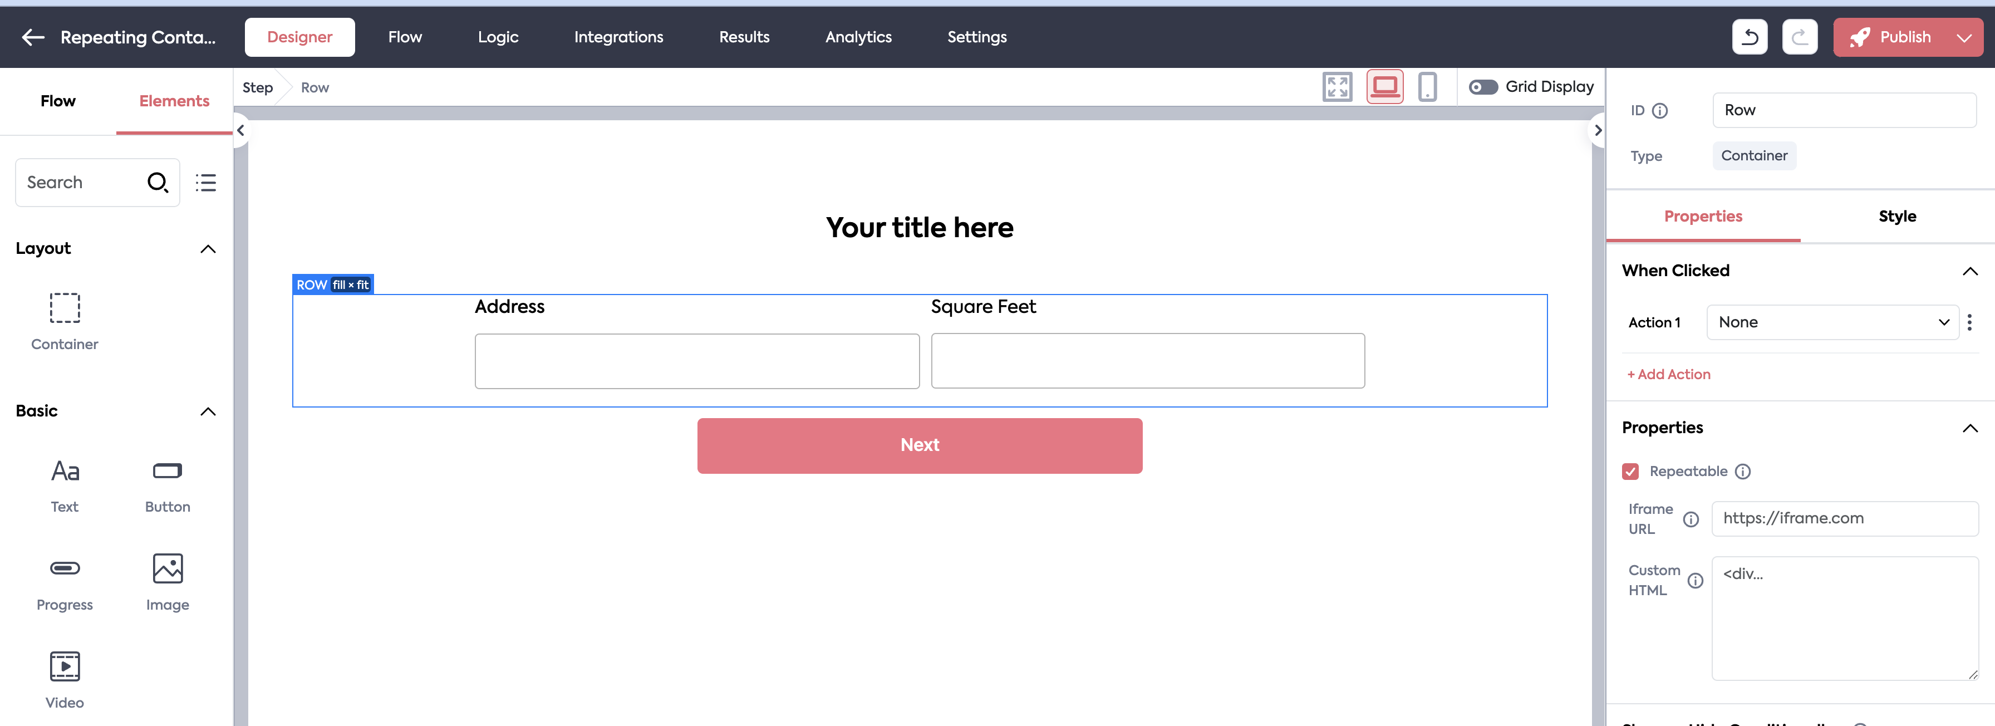Uncheck the Repeatable checkbox
The width and height of the screenshot is (1995, 726).
tap(1630, 472)
